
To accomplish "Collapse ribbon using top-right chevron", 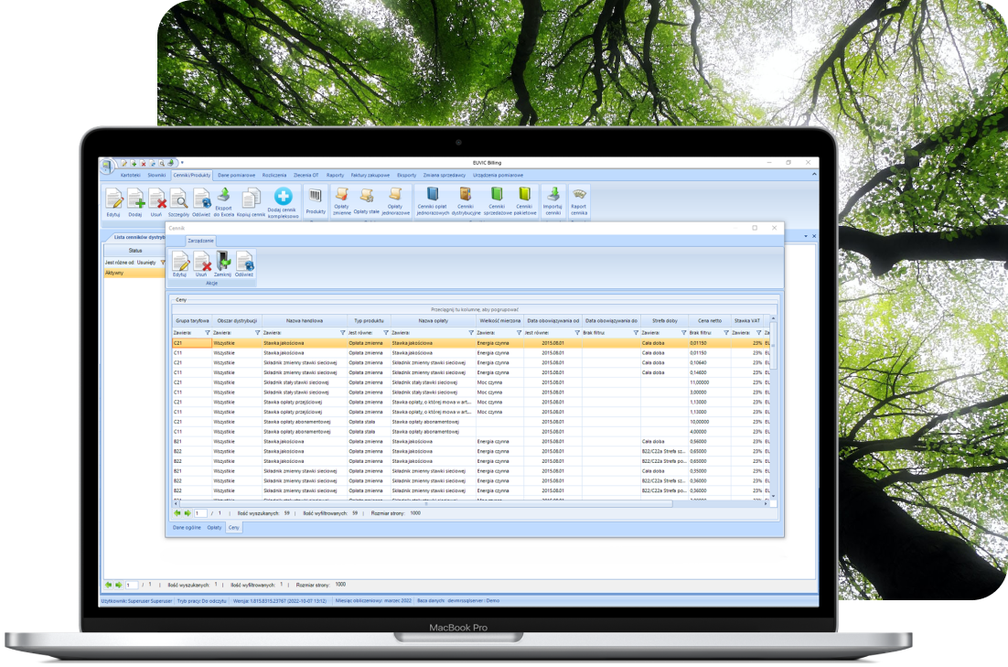I will tap(814, 175).
